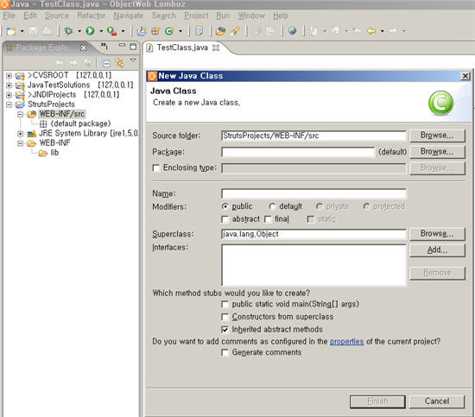Browse for the Package
Image resolution: width=475 pixels, height=417 pixels.
coord(437,152)
